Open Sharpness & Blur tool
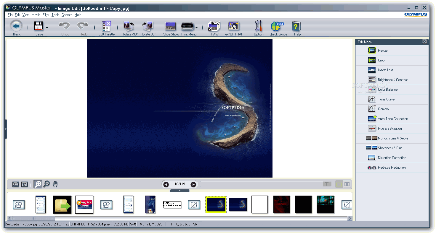The height and width of the screenshot is (234, 436). click(x=392, y=148)
